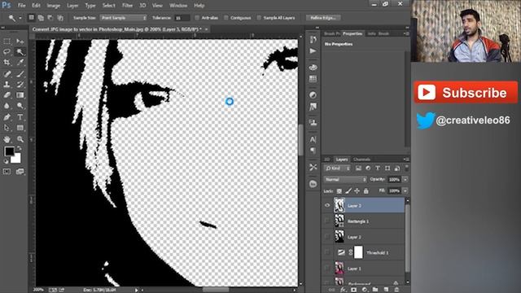Select the Eyedropper tool
The image size is (521, 293).
point(20,63)
